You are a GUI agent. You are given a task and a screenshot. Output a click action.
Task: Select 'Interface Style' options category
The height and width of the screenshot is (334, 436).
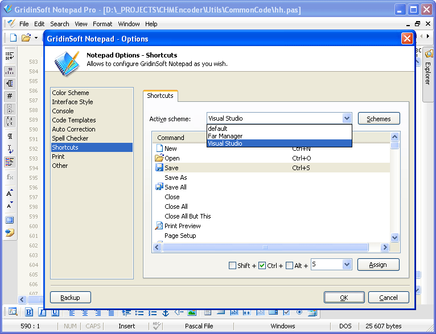[x=92, y=102]
